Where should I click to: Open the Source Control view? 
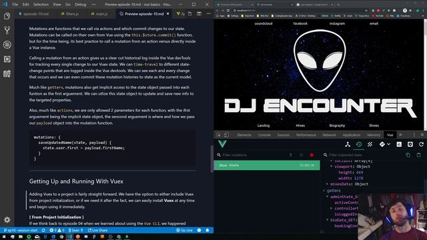point(7,30)
